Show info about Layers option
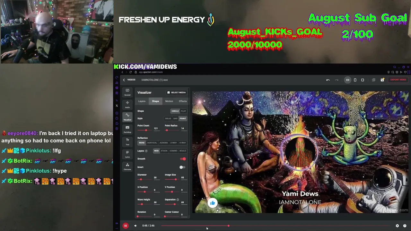The width and height of the screenshot is (411, 231). [146, 151]
